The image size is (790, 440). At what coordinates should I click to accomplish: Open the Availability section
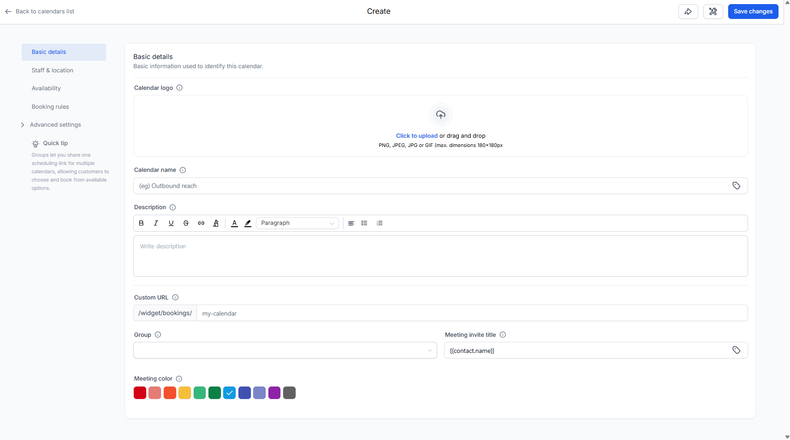click(46, 88)
